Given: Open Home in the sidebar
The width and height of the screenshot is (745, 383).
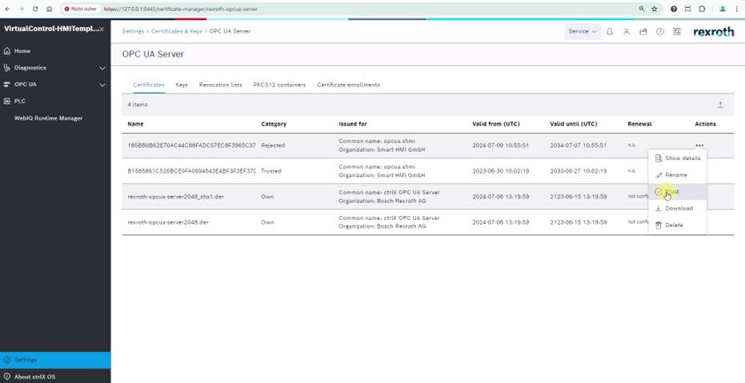Looking at the screenshot, I should [22, 51].
